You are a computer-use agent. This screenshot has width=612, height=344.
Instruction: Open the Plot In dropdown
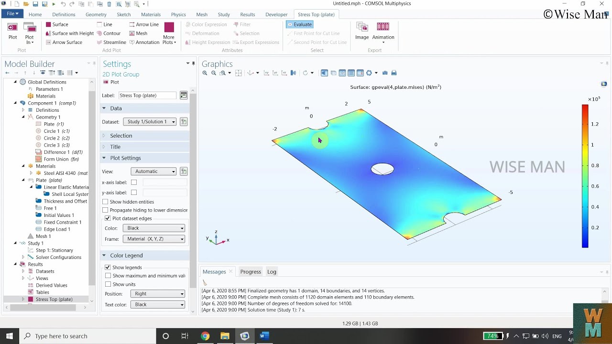(30, 33)
